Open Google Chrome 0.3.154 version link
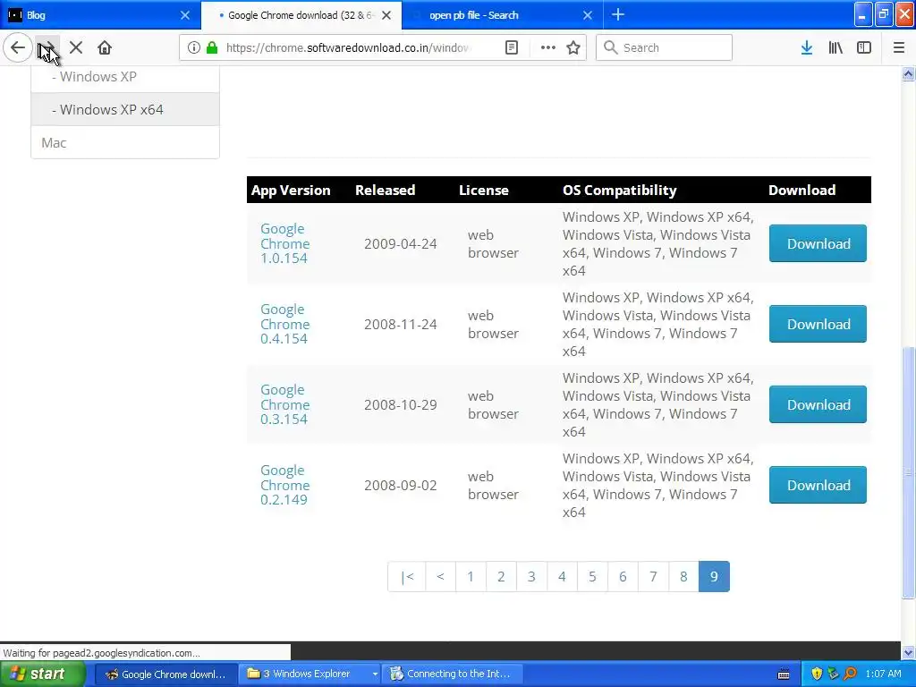Screen dimensions: 916x687 pos(285,405)
